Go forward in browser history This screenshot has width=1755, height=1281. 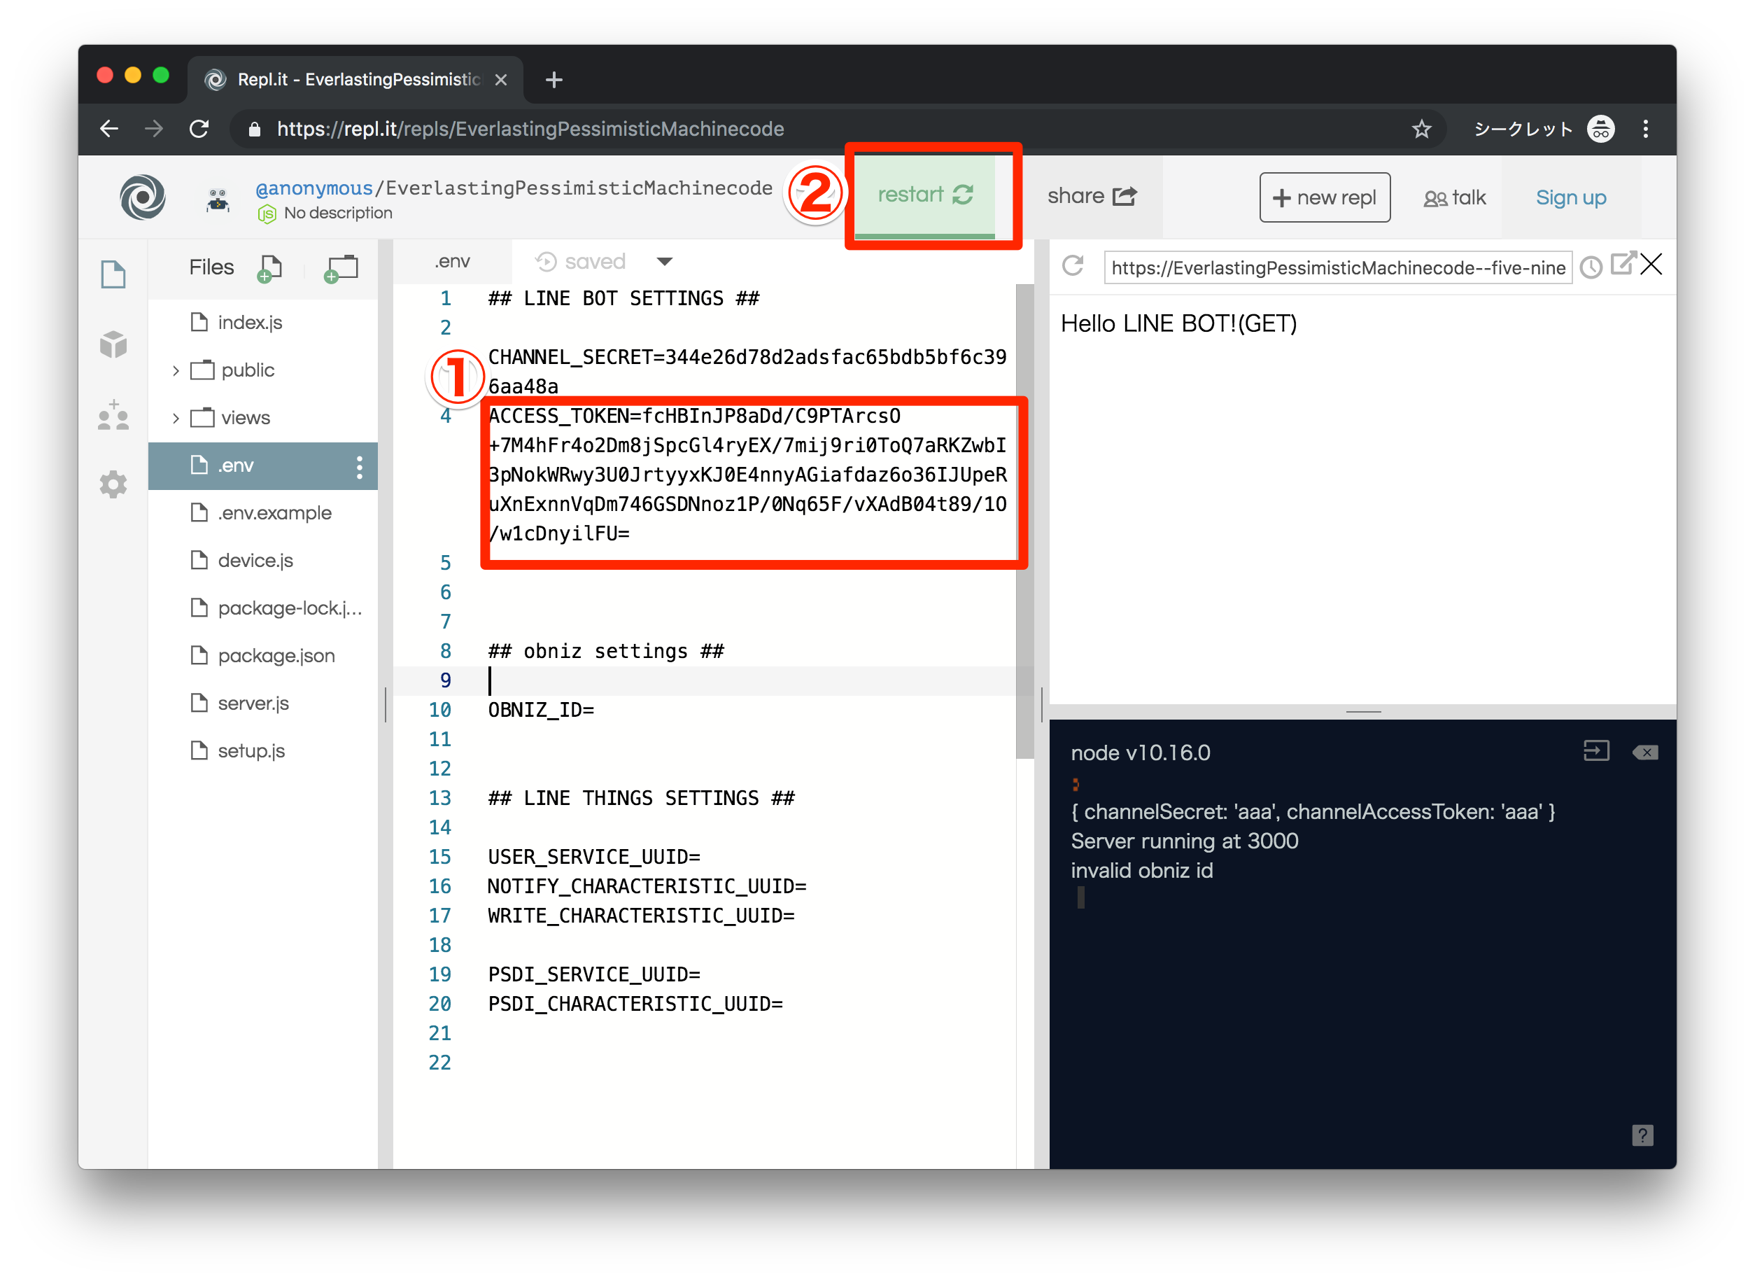click(x=154, y=129)
